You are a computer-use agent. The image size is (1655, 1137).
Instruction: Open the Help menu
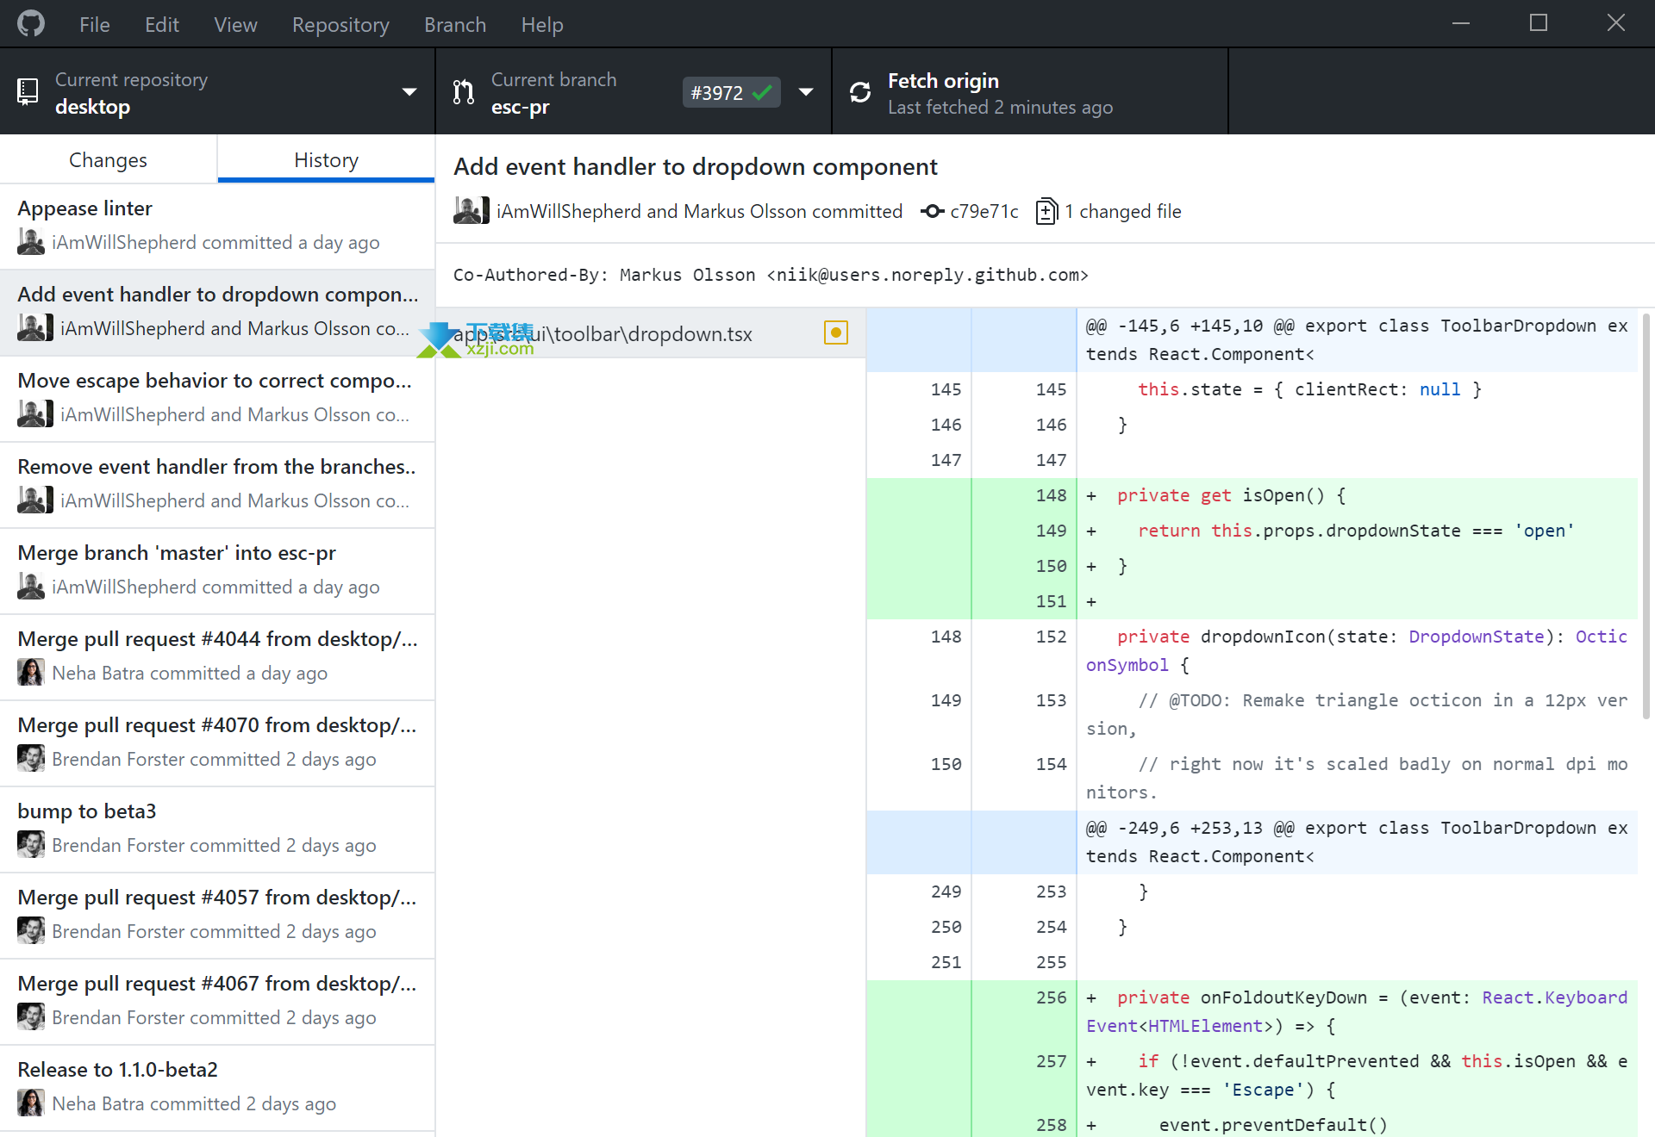[541, 25]
